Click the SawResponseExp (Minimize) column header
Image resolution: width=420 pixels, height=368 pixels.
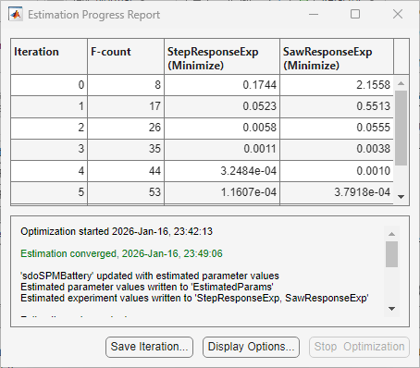(337, 56)
